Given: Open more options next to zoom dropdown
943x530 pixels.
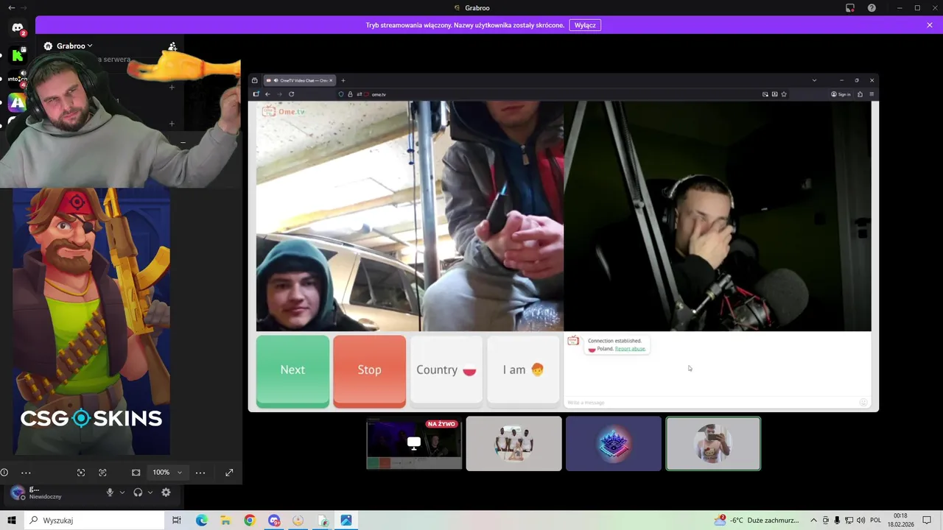Looking at the screenshot, I should [200, 473].
